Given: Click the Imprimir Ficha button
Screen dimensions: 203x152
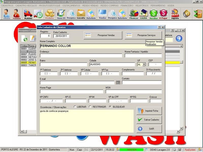Looking at the screenshot, I should click(x=149, y=111).
